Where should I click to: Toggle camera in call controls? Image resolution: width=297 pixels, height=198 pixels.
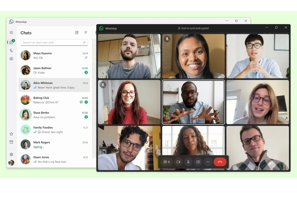[x=179, y=162]
